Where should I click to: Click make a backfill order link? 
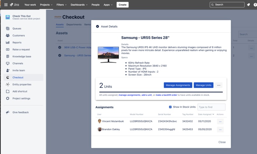point(166,95)
